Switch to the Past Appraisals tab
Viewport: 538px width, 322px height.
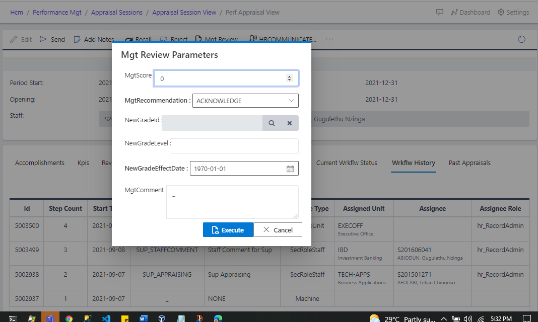pos(469,163)
